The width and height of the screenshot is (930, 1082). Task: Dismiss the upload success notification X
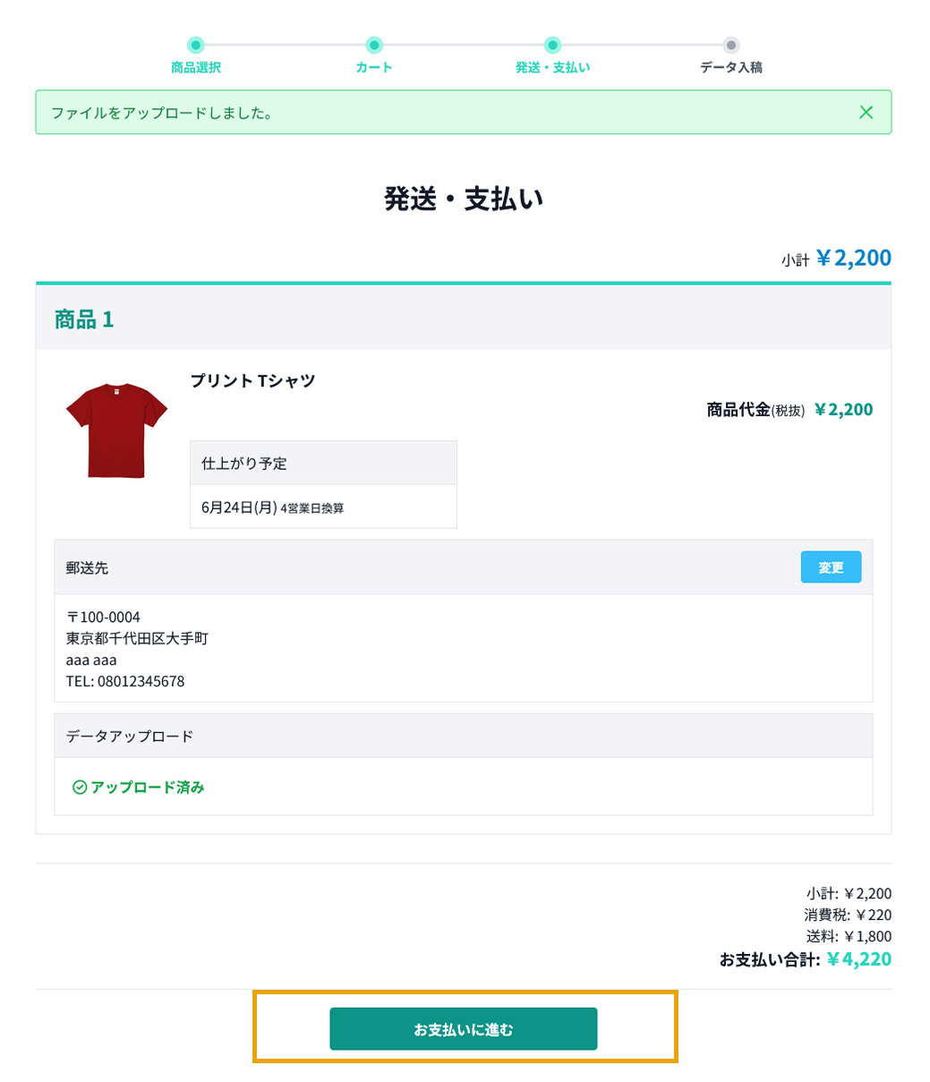(x=866, y=112)
